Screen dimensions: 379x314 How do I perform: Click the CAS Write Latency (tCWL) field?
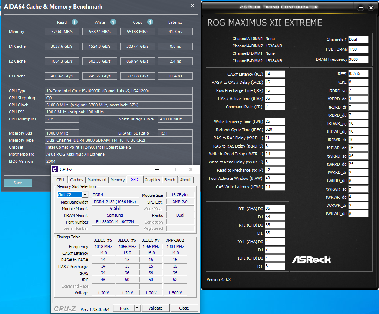(275, 187)
